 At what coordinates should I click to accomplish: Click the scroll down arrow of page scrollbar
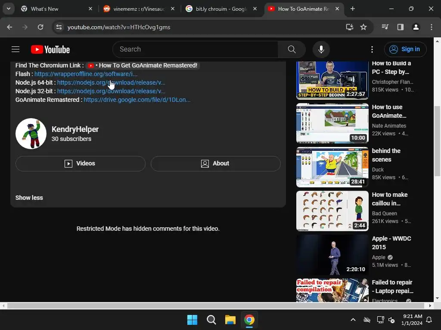(x=437, y=298)
